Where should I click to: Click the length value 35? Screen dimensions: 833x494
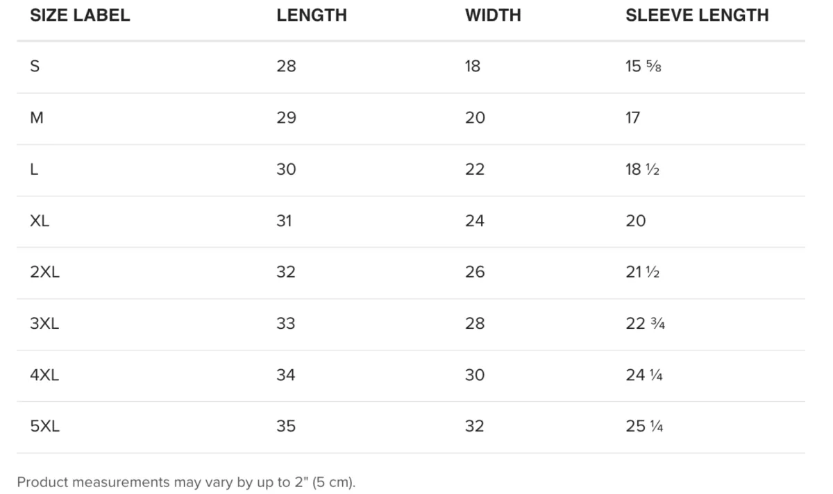(286, 426)
